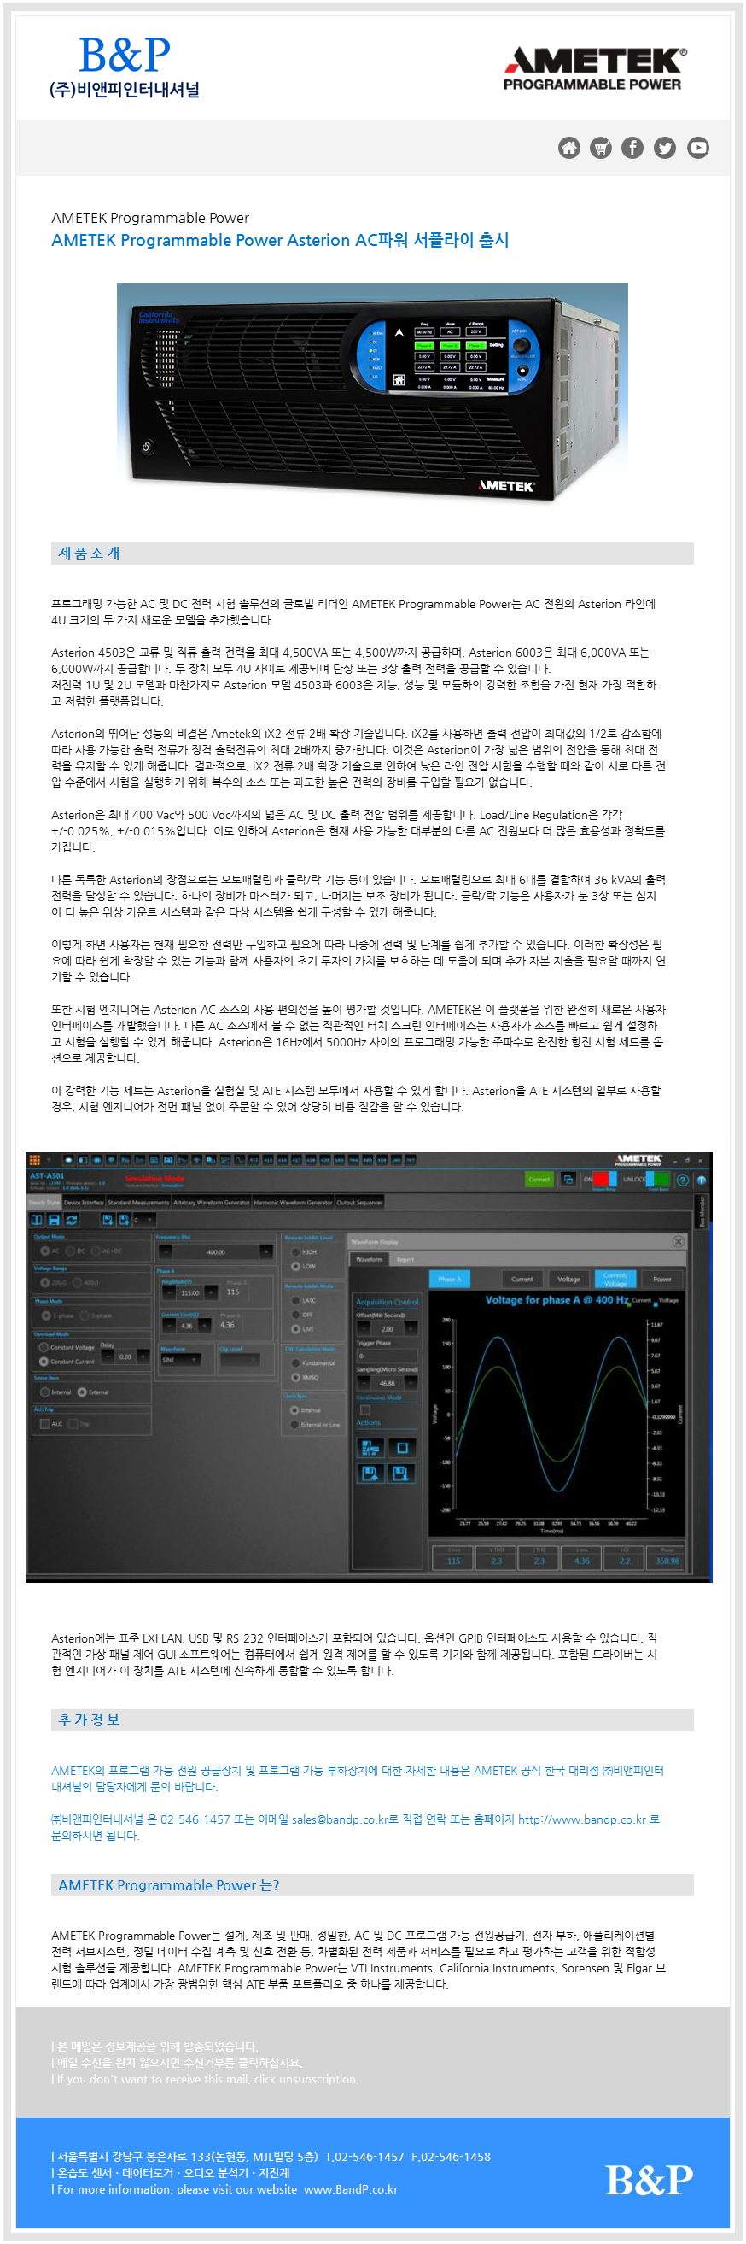Show the Power waveform view

pyautogui.click(x=662, y=1279)
